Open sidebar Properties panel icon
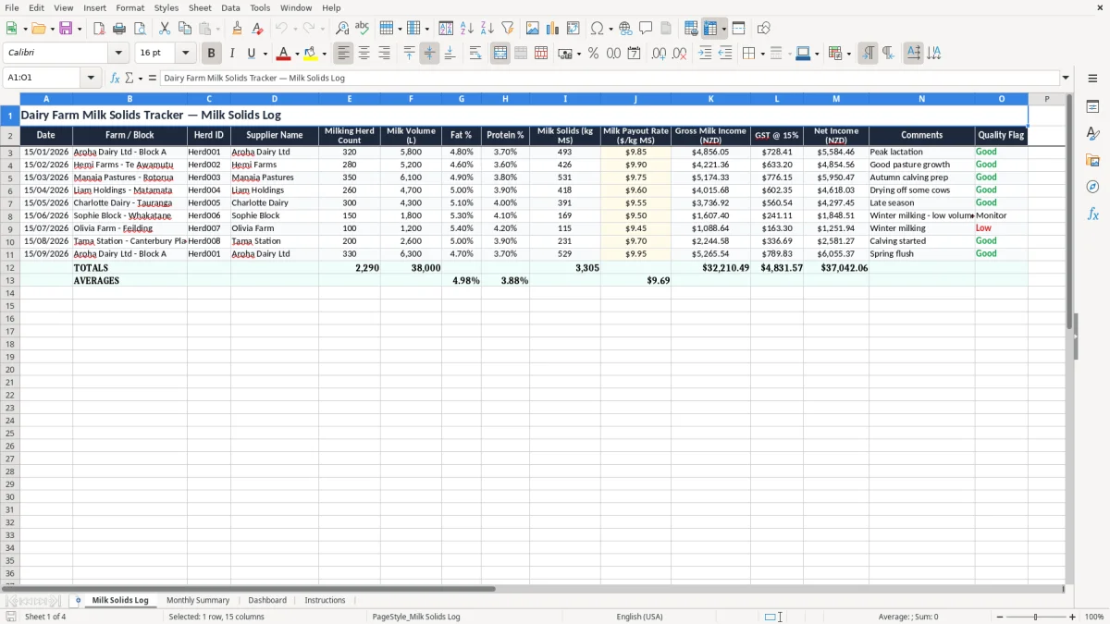Image resolution: width=1110 pixels, height=624 pixels. pyautogui.click(x=1092, y=107)
